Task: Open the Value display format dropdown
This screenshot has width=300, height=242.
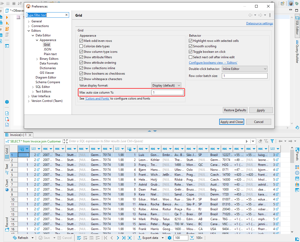Action: [166, 85]
